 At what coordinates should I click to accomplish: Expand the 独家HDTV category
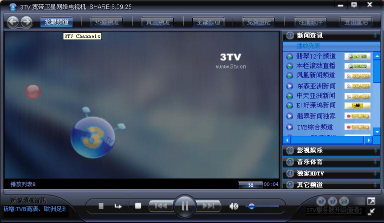[x=311, y=173]
